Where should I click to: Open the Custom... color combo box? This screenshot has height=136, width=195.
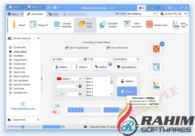(69, 79)
